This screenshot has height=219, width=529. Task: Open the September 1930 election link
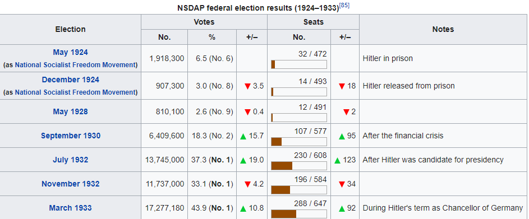pyautogui.click(x=71, y=136)
